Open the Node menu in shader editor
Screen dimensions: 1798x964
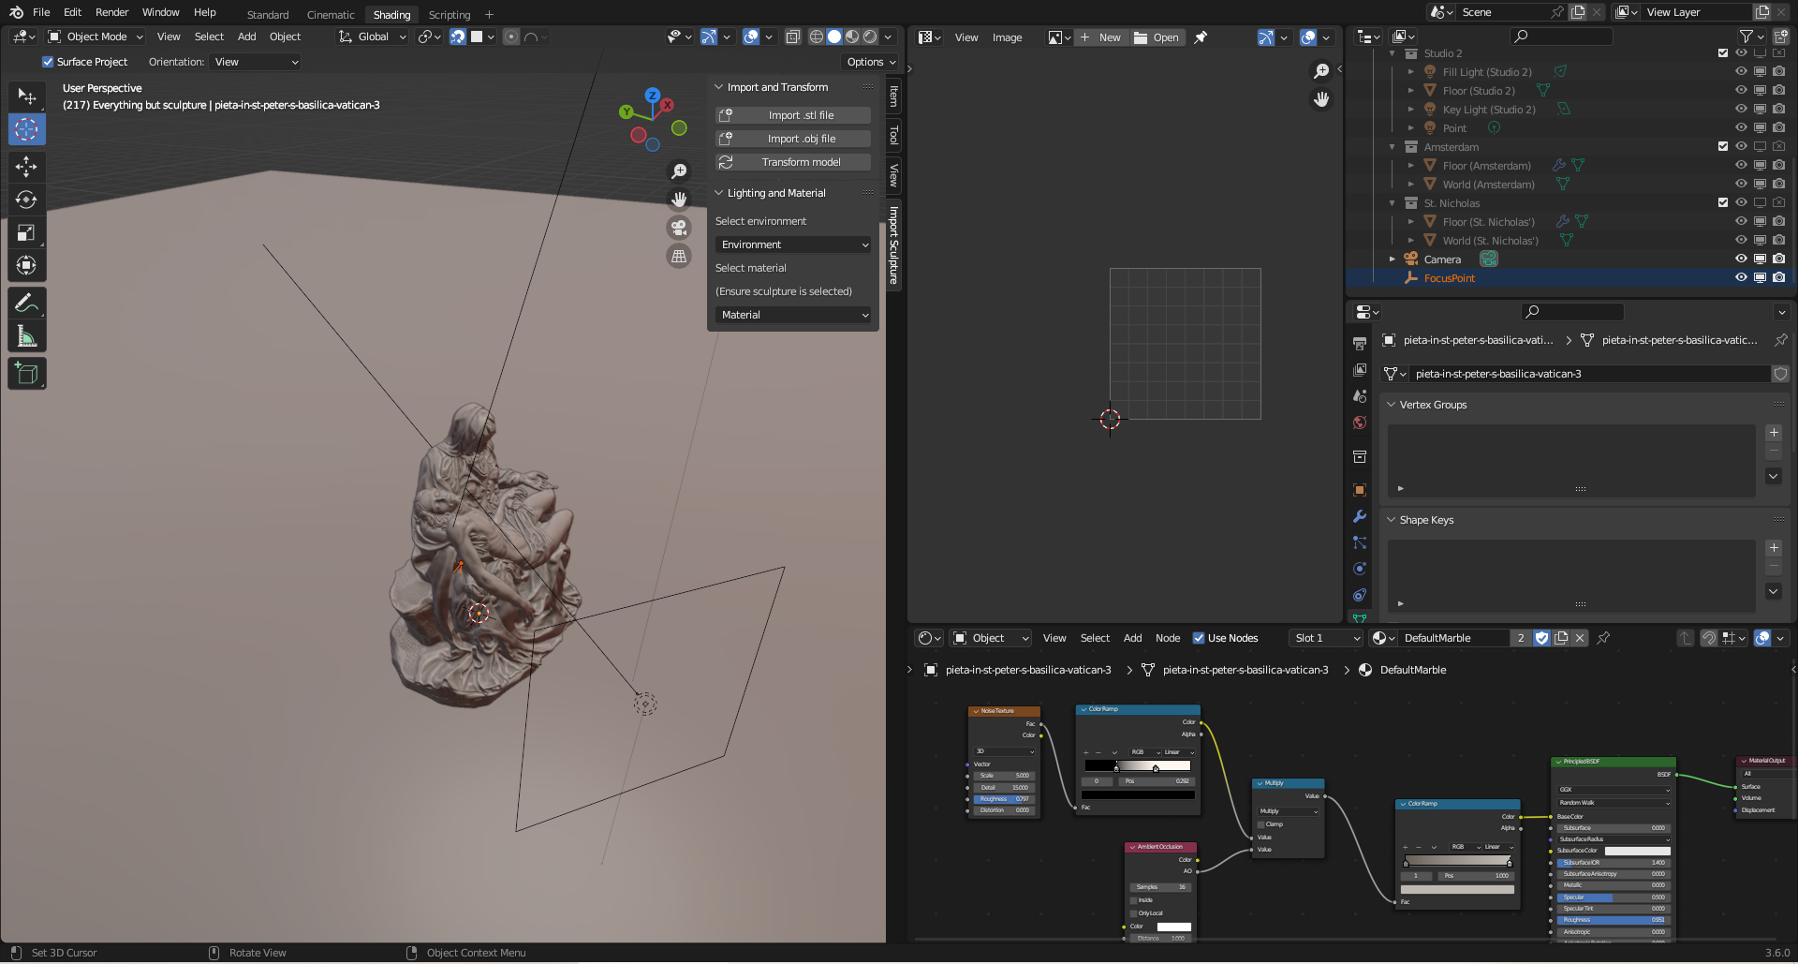point(1168,638)
